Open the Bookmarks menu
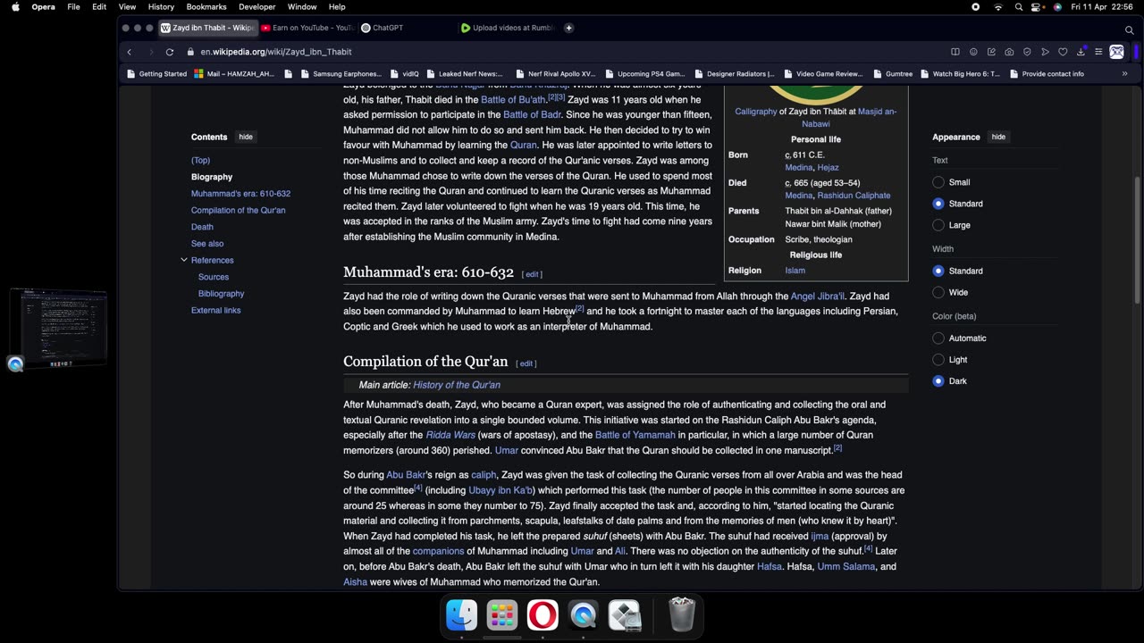This screenshot has width=1144, height=643. pos(206,7)
